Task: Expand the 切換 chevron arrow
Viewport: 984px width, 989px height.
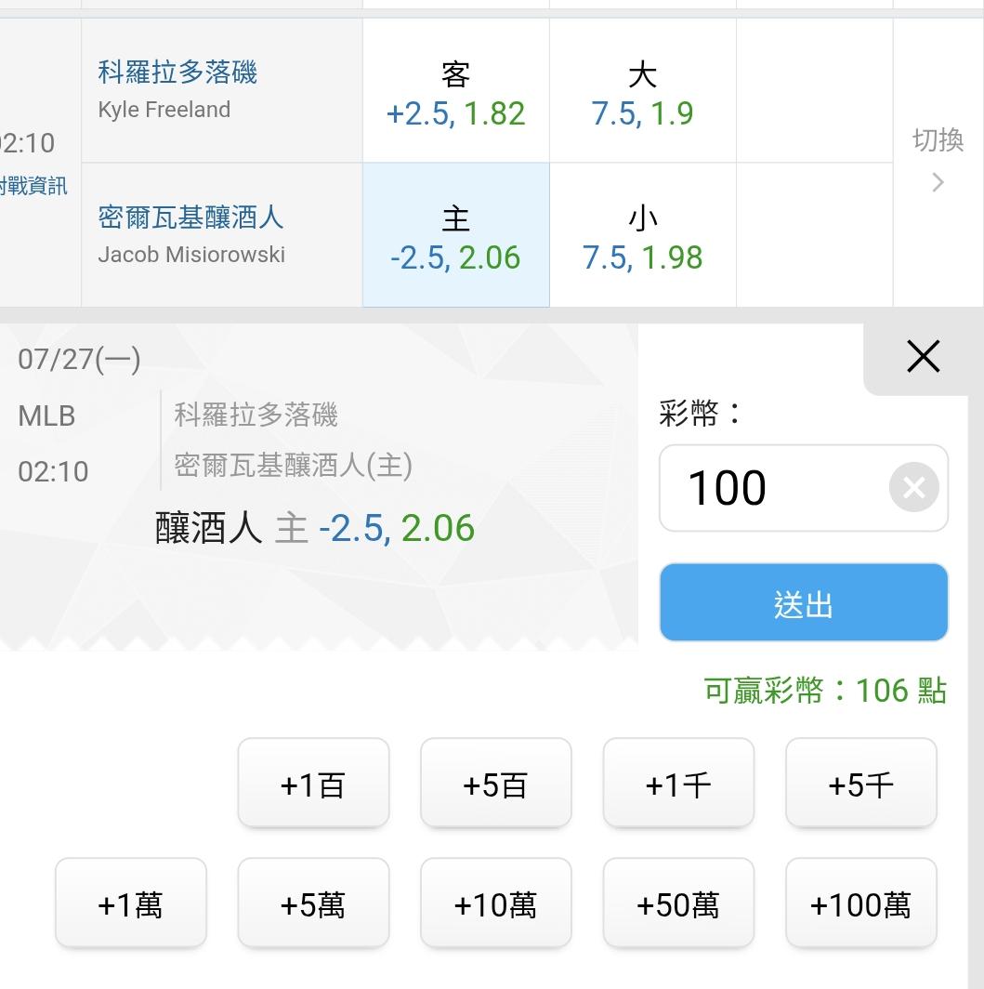Action: (938, 182)
